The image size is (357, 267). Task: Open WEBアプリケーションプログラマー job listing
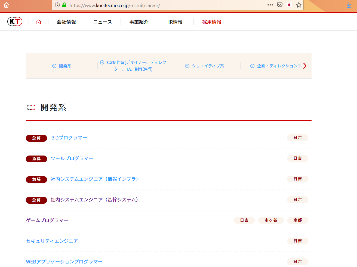tap(64, 262)
